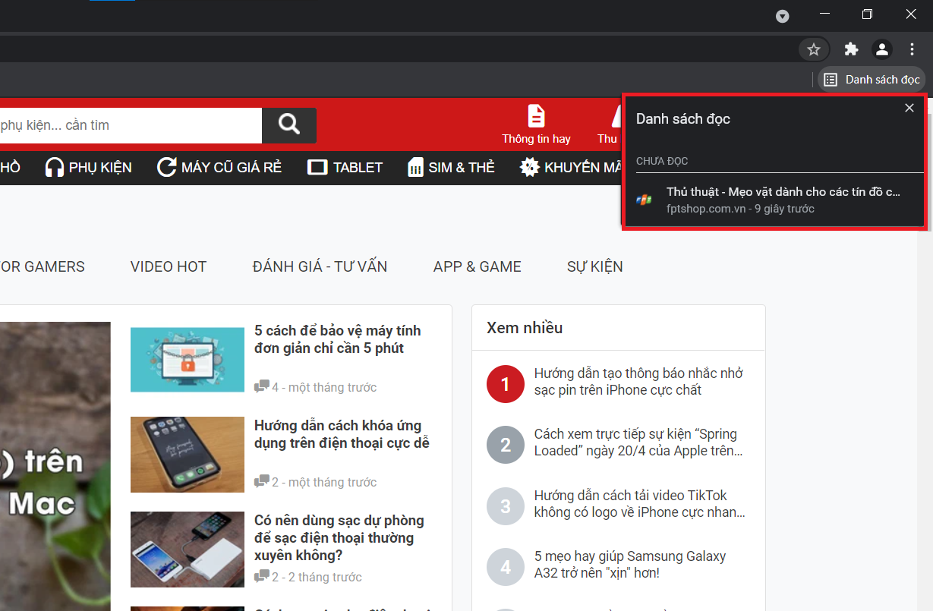Toggle the bookmark star in the address bar

click(x=813, y=49)
